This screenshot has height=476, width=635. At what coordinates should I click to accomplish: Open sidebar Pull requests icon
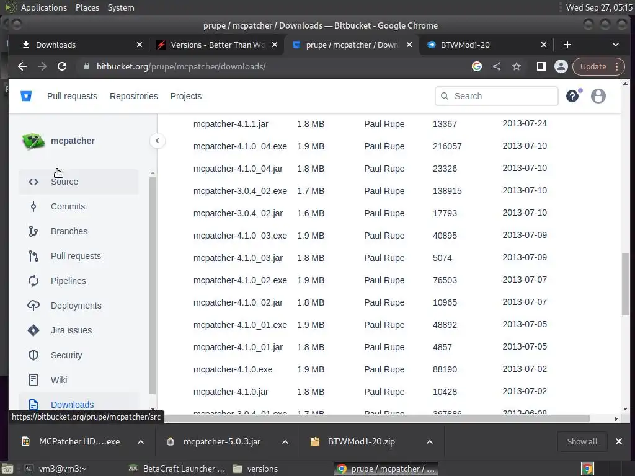point(33,256)
